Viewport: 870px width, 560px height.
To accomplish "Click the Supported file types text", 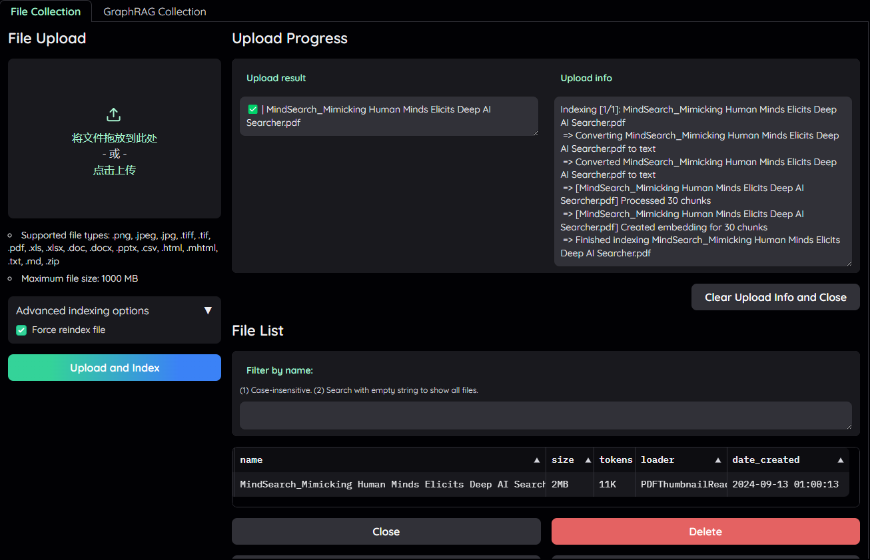I will click(113, 248).
